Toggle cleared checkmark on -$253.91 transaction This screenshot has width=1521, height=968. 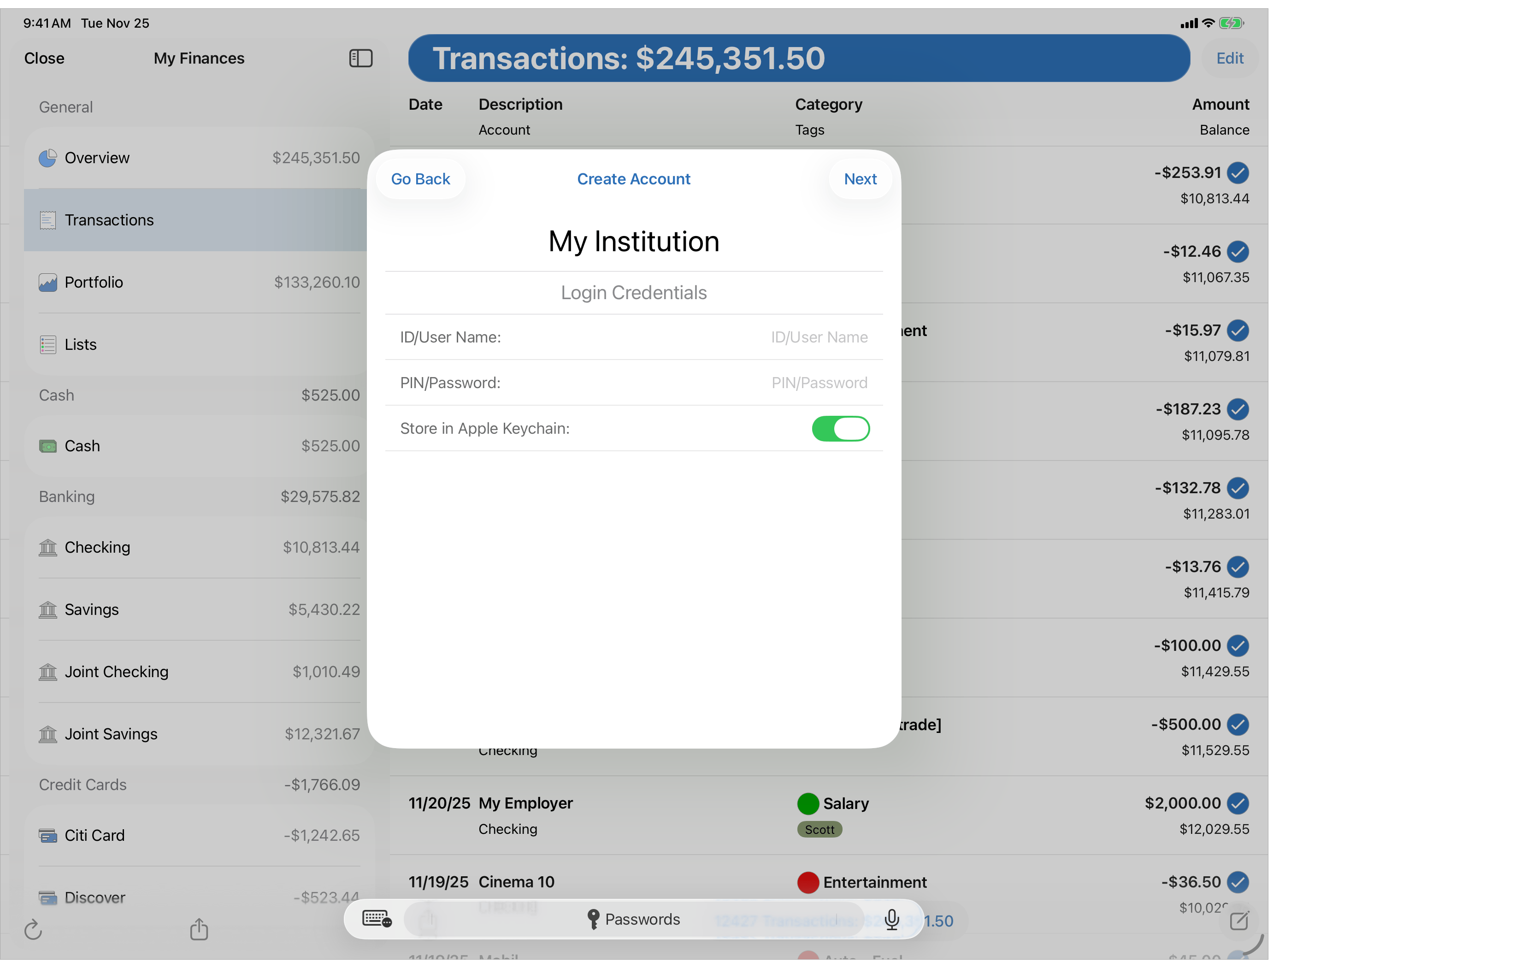pyautogui.click(x=1238, y=172)
